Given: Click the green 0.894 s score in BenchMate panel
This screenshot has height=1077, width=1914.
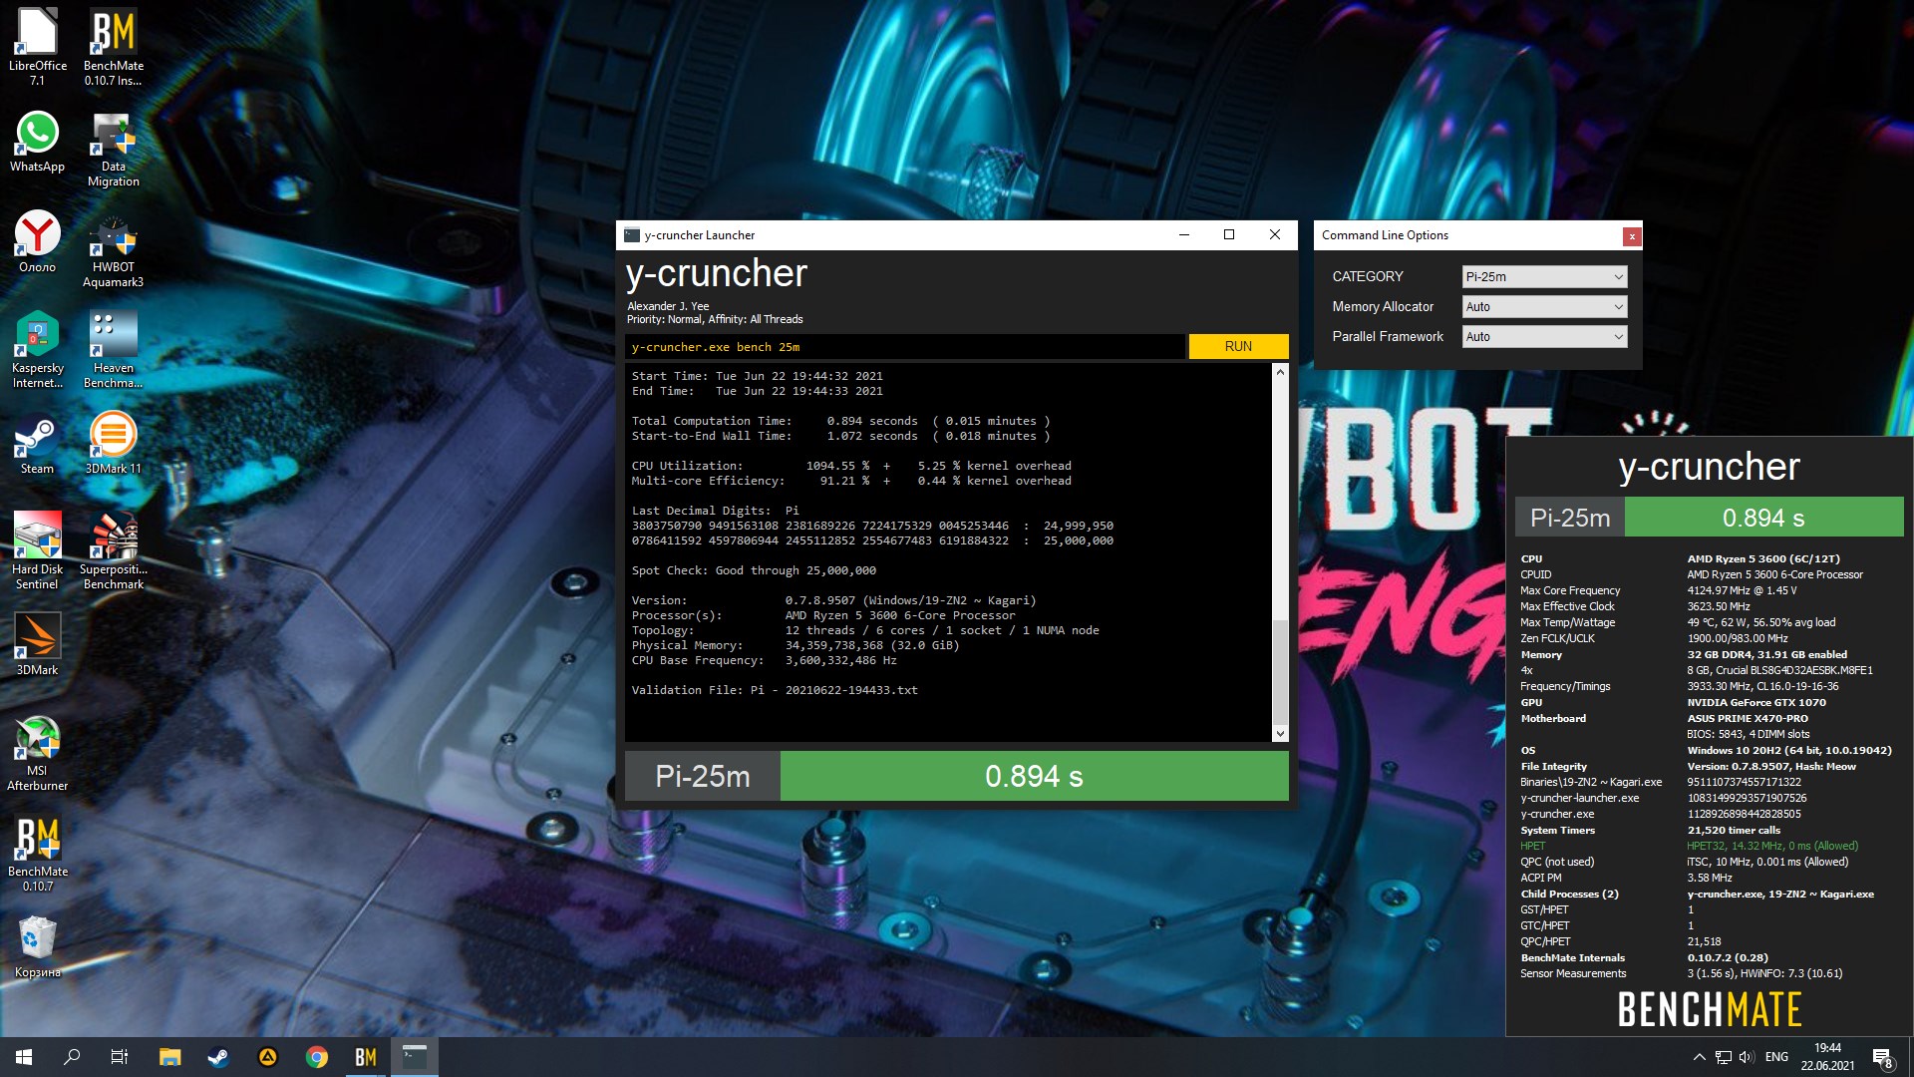Looking at the screenshot, I should tap(1763, 518).
